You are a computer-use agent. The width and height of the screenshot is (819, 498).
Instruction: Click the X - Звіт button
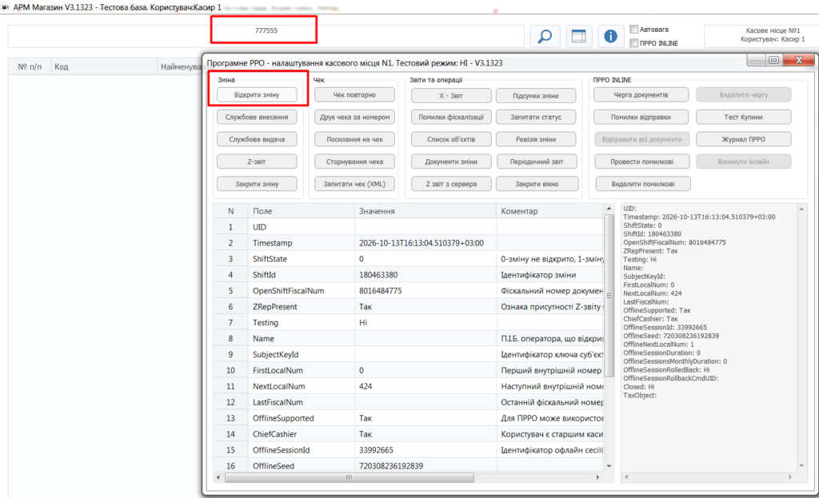pos(451,96)
